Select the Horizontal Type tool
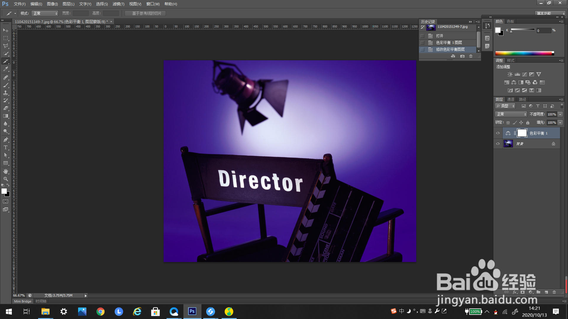This screenshot has height=319, width=568. point(6,147)
